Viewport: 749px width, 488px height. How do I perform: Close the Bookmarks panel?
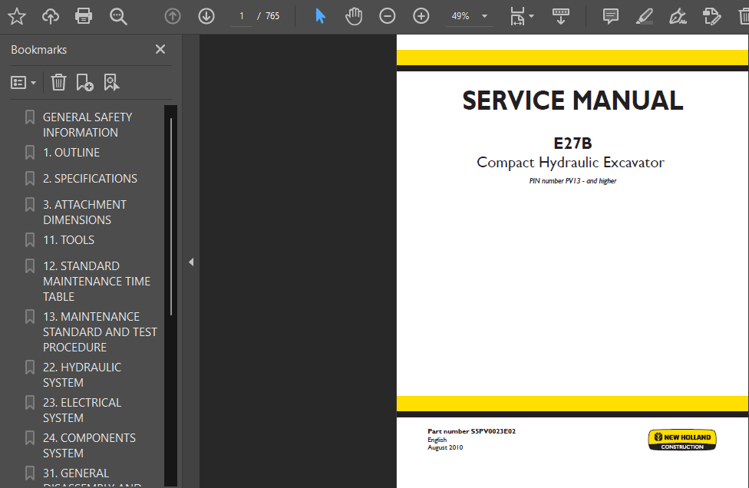point(160,49)
